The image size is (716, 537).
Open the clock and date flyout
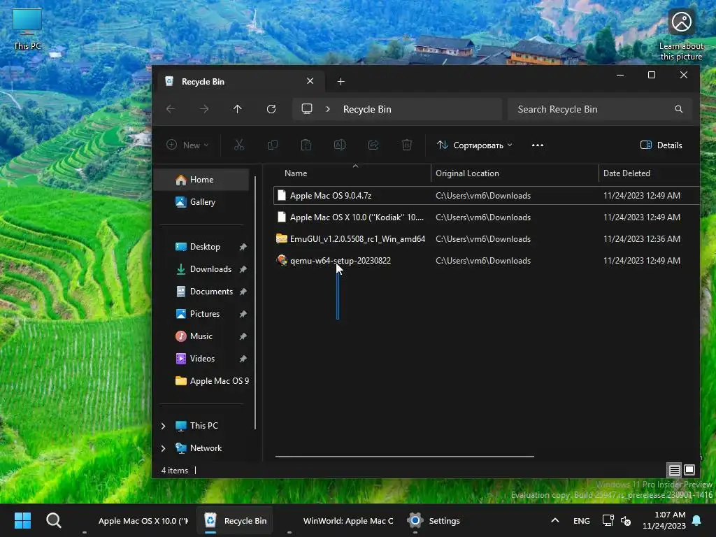pyautogui.click(x=664, y=520)
